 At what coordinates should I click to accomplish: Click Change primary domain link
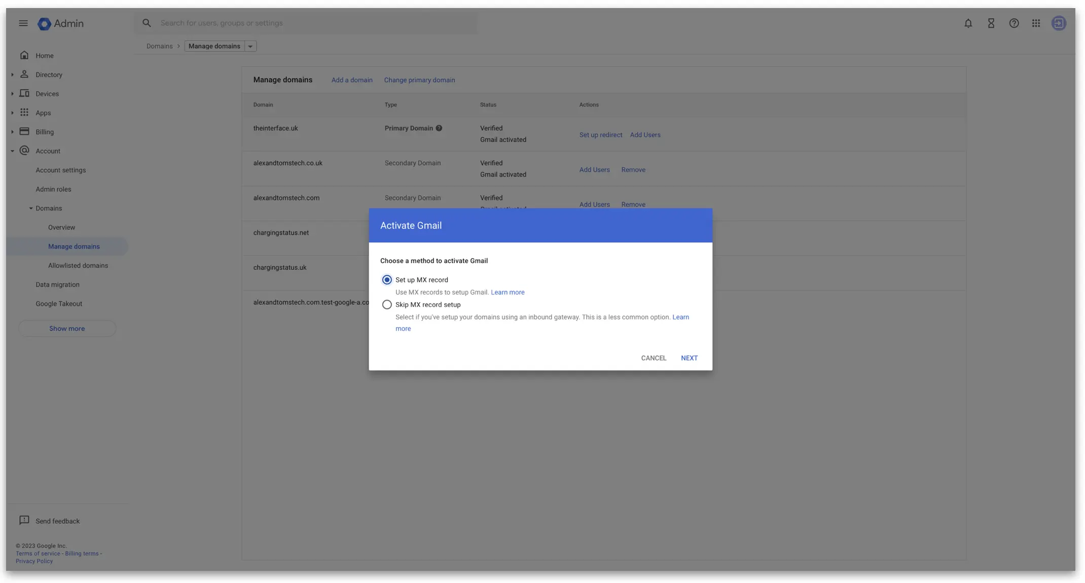coord(419,80)
